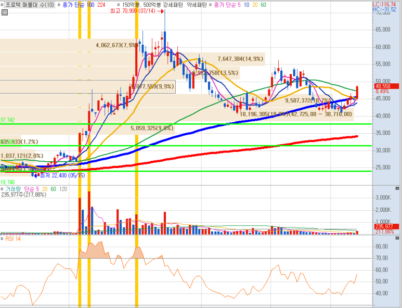
Task: Toggle the marker box beside 종가 단순 5 10 20 60
Action: [211, 5]
